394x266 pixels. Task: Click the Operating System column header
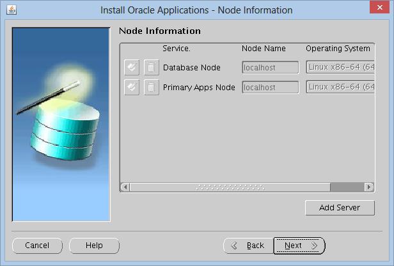[x=338, y=48]
